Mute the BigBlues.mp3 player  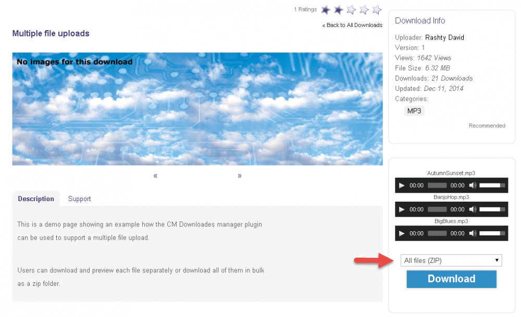coord(472,233)
